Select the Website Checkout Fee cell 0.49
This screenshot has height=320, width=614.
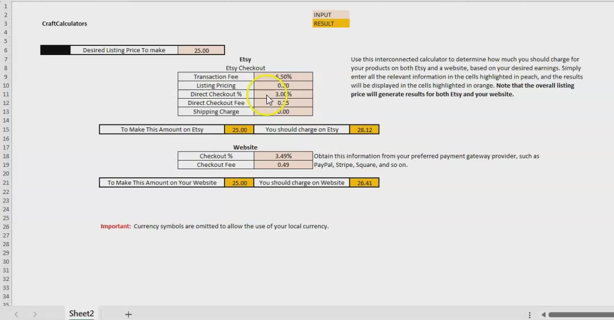(x=283, y=165)
